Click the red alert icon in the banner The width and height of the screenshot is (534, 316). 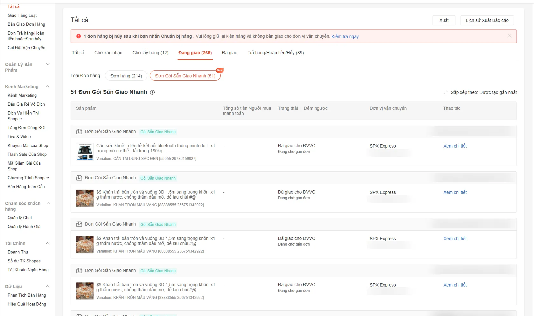79,36
